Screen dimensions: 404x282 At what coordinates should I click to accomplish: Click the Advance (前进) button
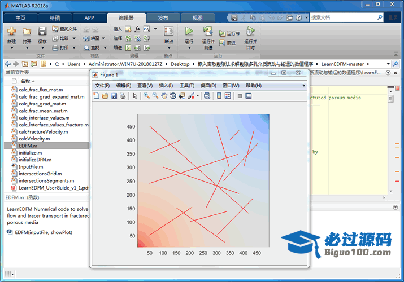click(x=227, y=43)
